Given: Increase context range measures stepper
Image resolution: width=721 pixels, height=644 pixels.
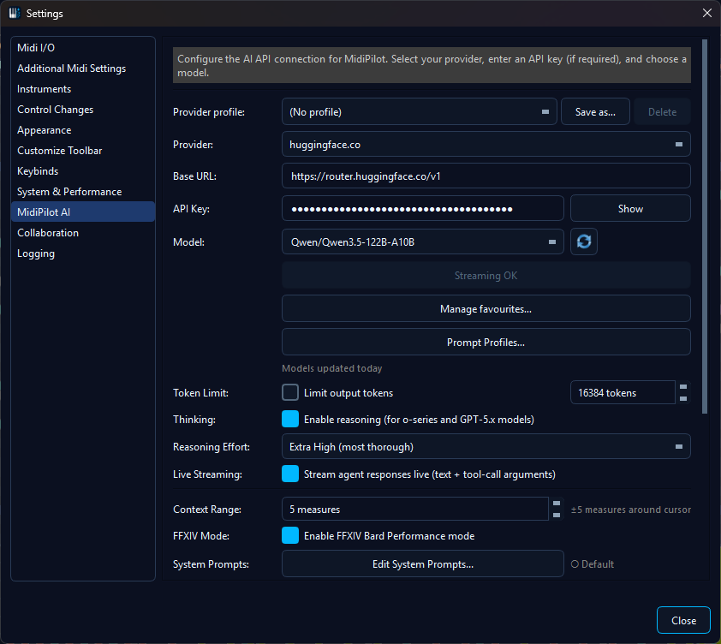Looking at the screenshot, I should click(557, 504).
